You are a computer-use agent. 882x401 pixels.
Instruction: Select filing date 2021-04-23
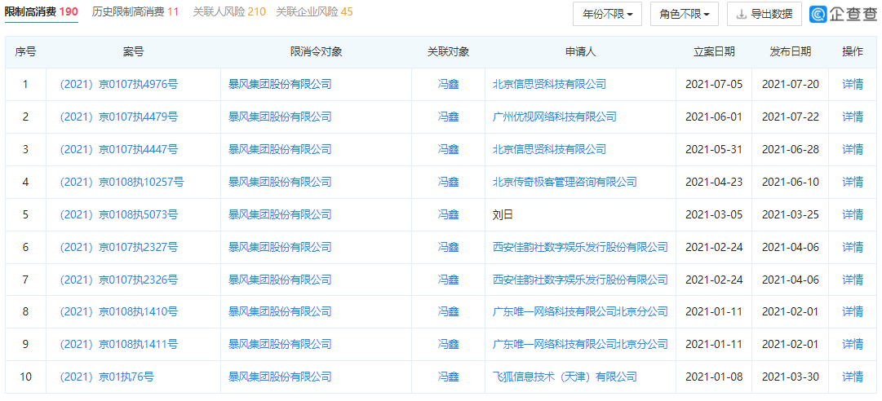pos(714,182)
